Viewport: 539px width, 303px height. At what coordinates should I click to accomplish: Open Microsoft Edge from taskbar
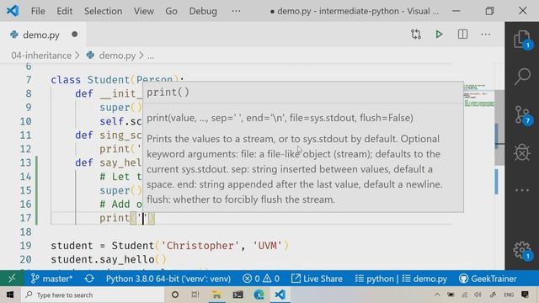point(259,295)
